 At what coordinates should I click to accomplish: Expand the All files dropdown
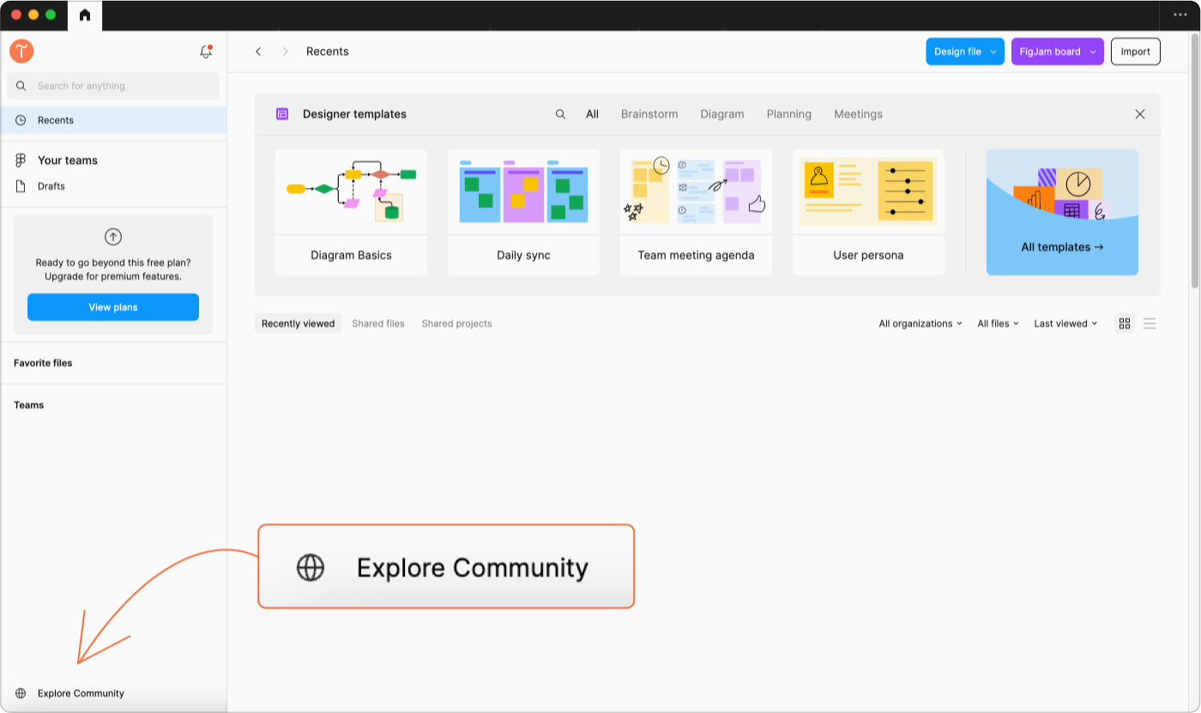[999, 323]
